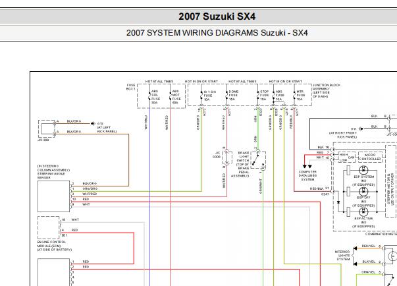Select the 'WHT' wire at ECM pin 19
This screenshot has height=286, width=397.
(x=75, y=219)
